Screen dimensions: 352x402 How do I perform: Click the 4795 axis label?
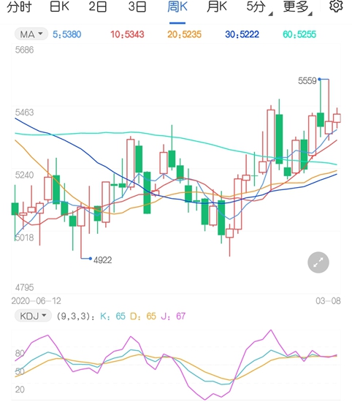click(x=24, y=287)
